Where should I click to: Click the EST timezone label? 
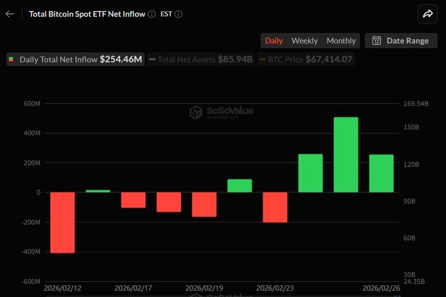click(x=166, y=14)
